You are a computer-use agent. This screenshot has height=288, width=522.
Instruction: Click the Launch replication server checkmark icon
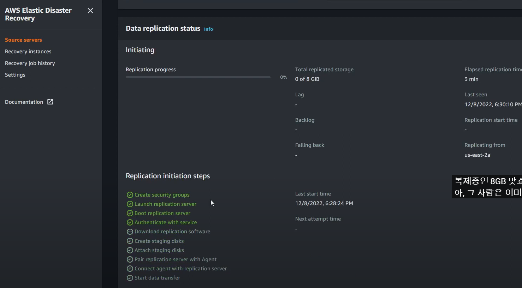point(130,204)
